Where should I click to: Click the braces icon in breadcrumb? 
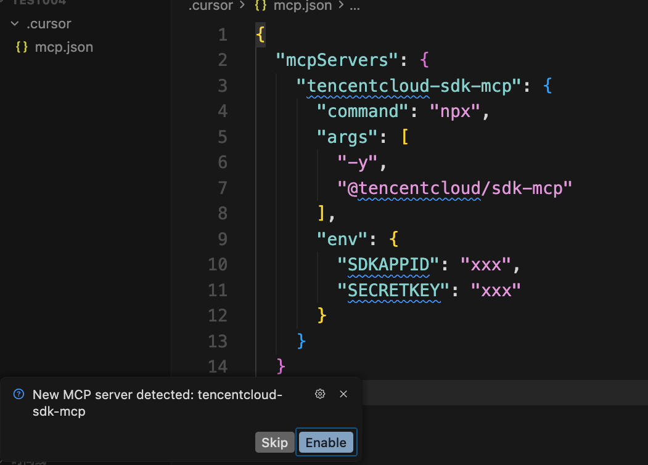[261, 6]
